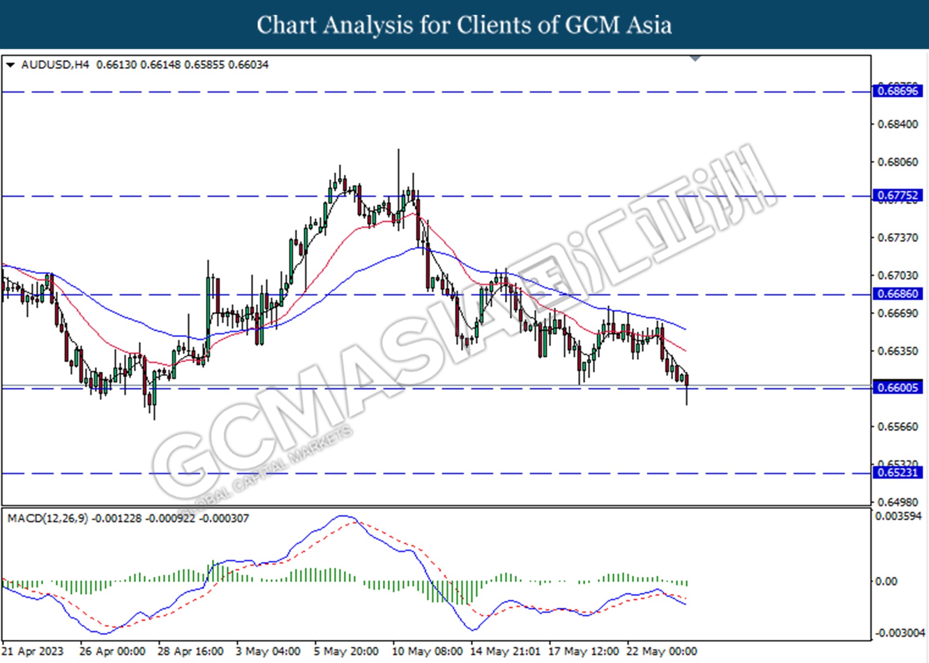This screenshot has width=929, height=663.
Task: Click the OHLC values 0.66130 0.66148 0.65855 0.66034
Action: pos(182,65)
